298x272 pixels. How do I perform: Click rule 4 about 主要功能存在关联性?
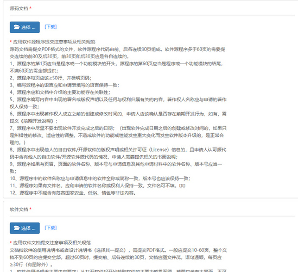pos(60,92)
